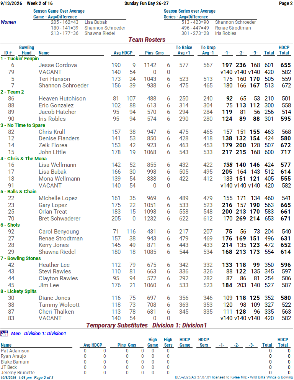Select team 5 - Balls & Chain
This screenshot has width=294, height=380.
(18, 192)
